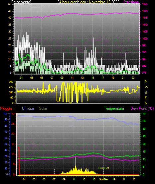Click the 'Forza vento)' wind chart label
The height and width of the screenshot is (184, 155).
point(21,2)
